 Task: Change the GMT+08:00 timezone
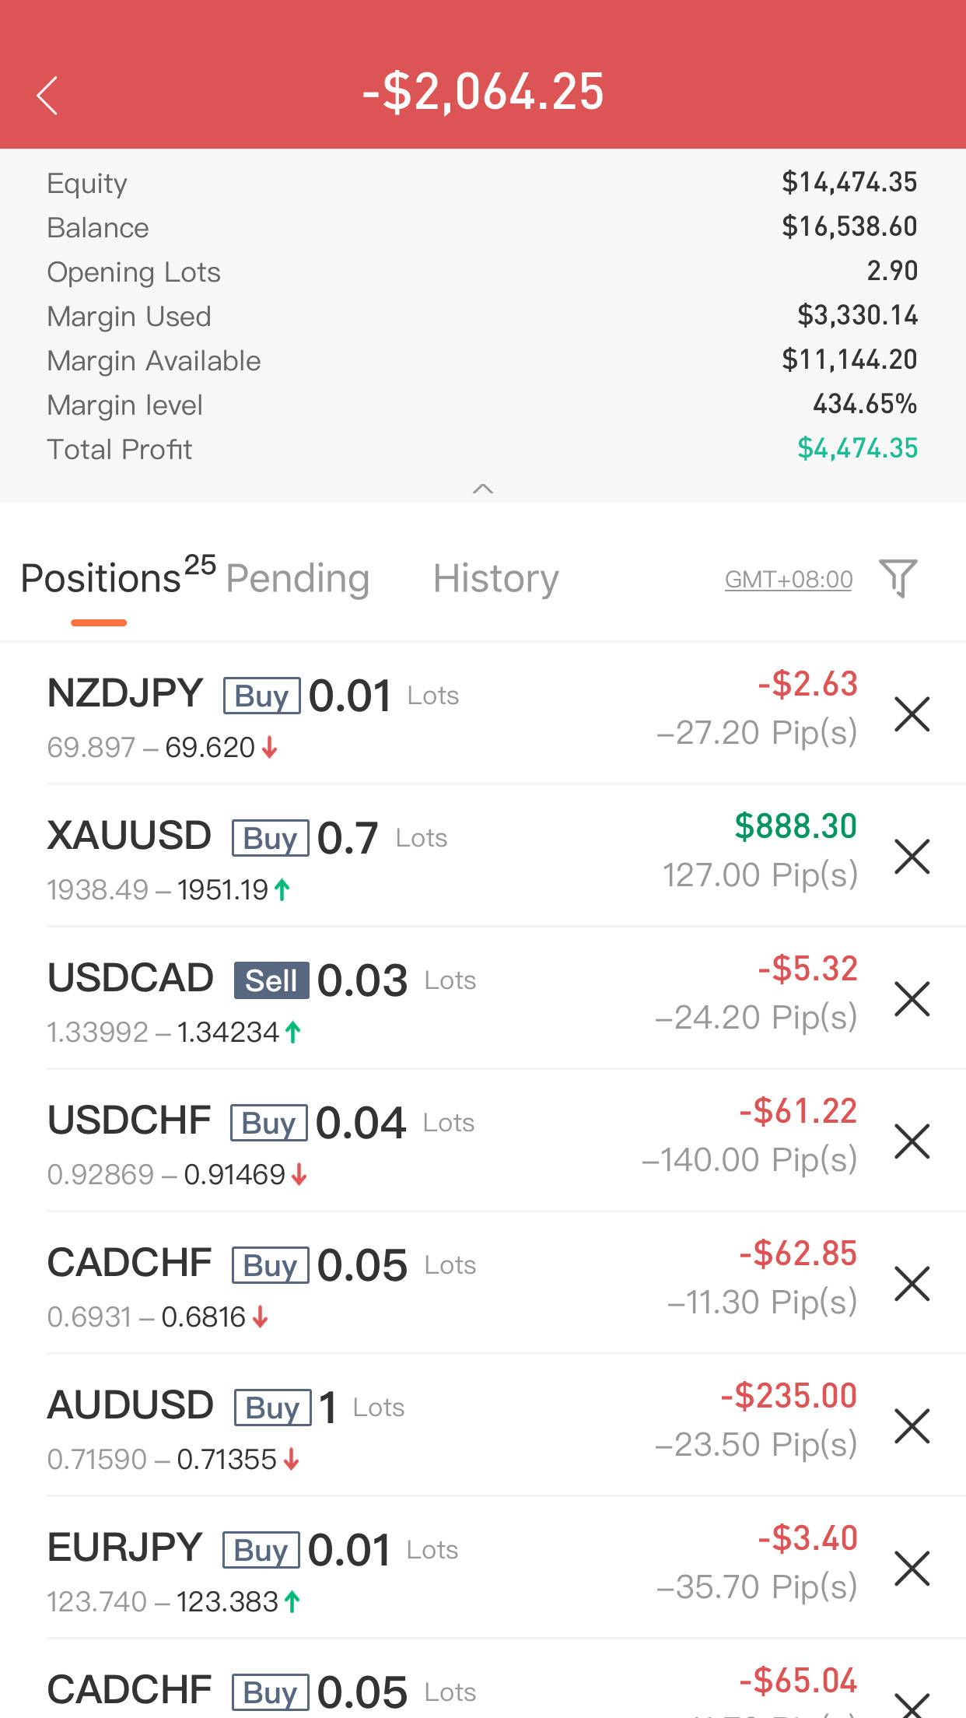coord(788,580)
